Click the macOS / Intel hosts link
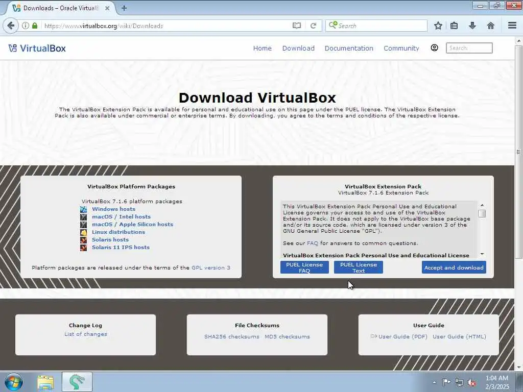 tap(122, 216)
